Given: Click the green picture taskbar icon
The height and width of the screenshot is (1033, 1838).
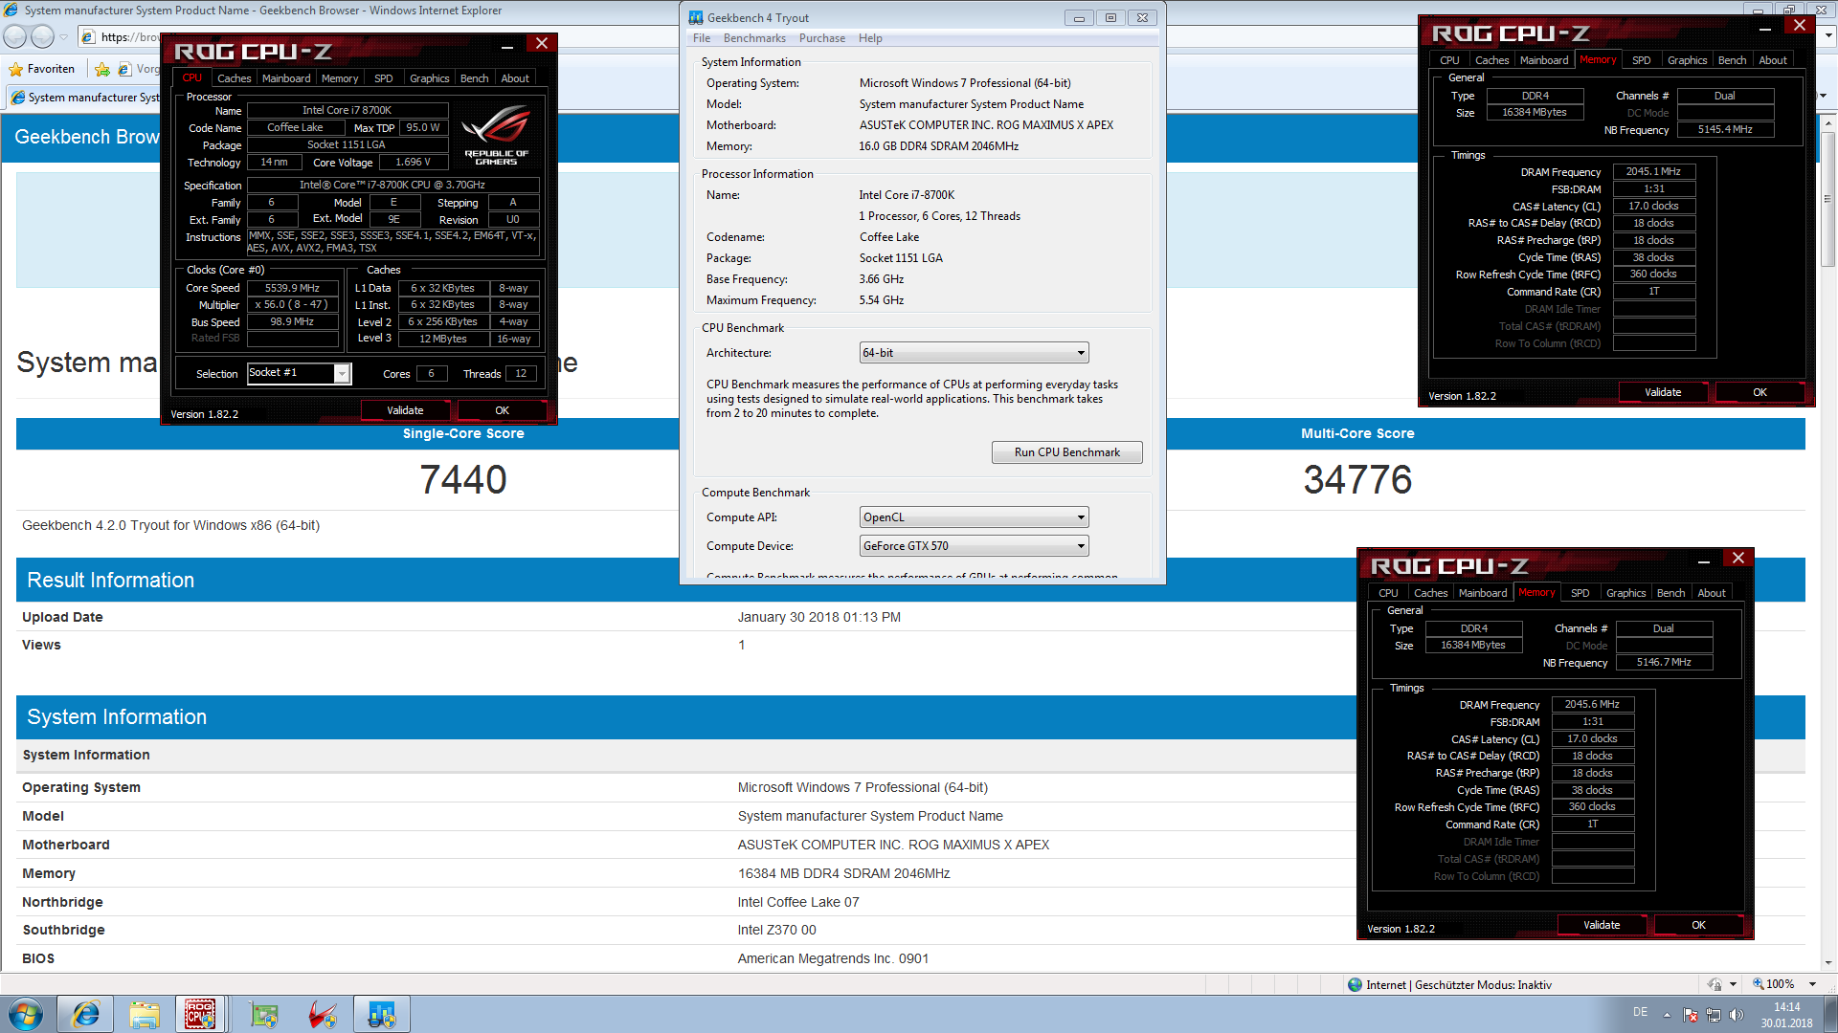Looking at the screenshot, I should click(263, 1014).
